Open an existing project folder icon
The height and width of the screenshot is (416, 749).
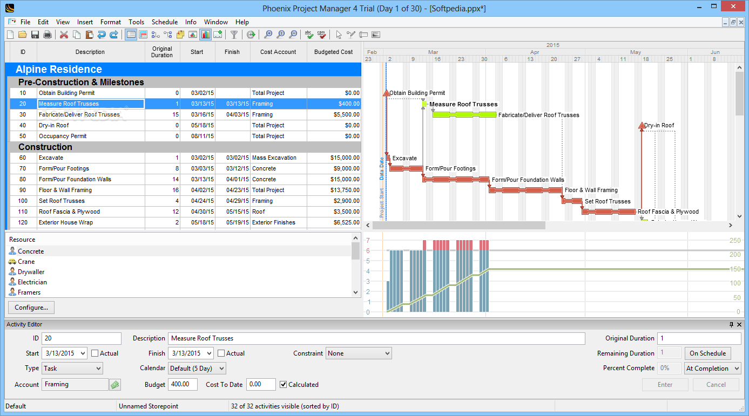23,35
